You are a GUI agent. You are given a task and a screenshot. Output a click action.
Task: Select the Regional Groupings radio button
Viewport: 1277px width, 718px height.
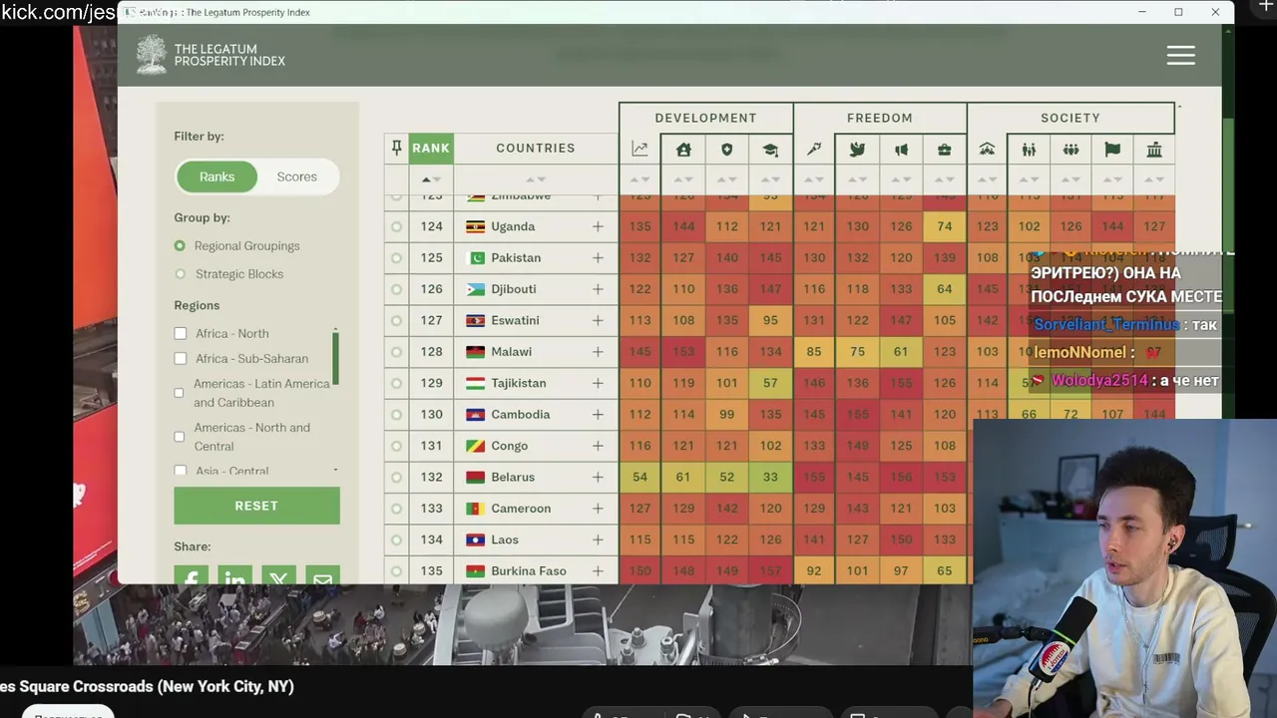tap(180, 245)
